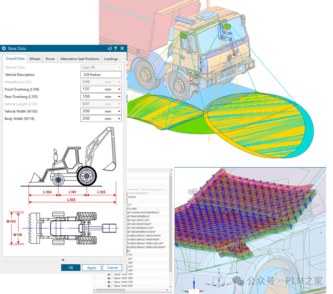The image size is (333, 294).
Task: Switch to Alternative Seat Positions tab
Action: pos(80,59)
